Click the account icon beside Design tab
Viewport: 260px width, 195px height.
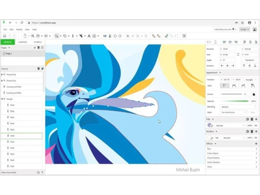click(255, 29)
